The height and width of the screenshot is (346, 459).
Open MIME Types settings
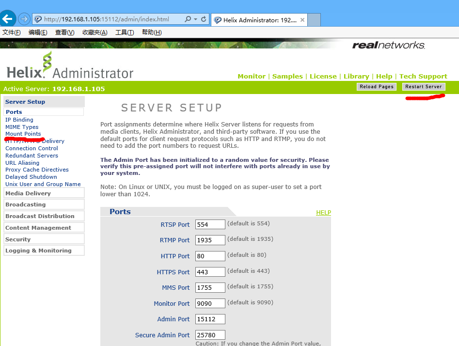tap(22, 127)
